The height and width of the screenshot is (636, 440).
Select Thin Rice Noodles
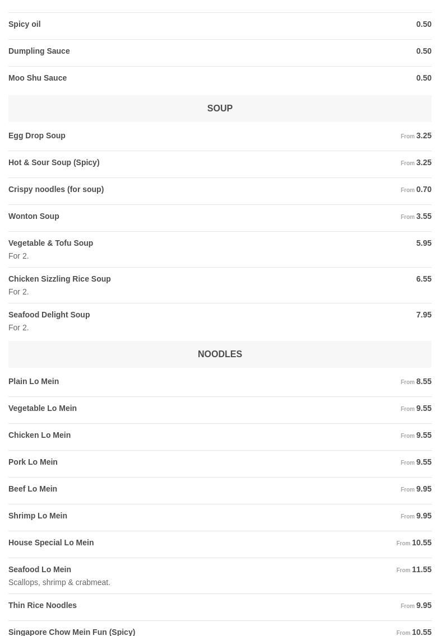point(43,606)
